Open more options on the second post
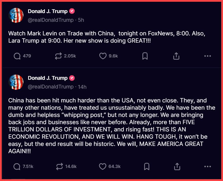The height and width of the screenshot is (181, 223). pos(207,166)
